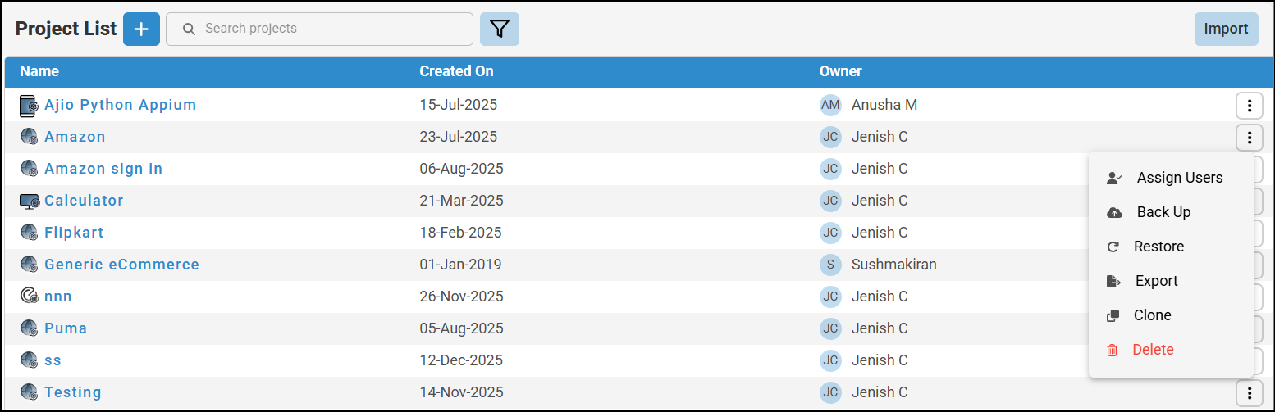Click the plus icon to add project

click(x=141, y=29)
